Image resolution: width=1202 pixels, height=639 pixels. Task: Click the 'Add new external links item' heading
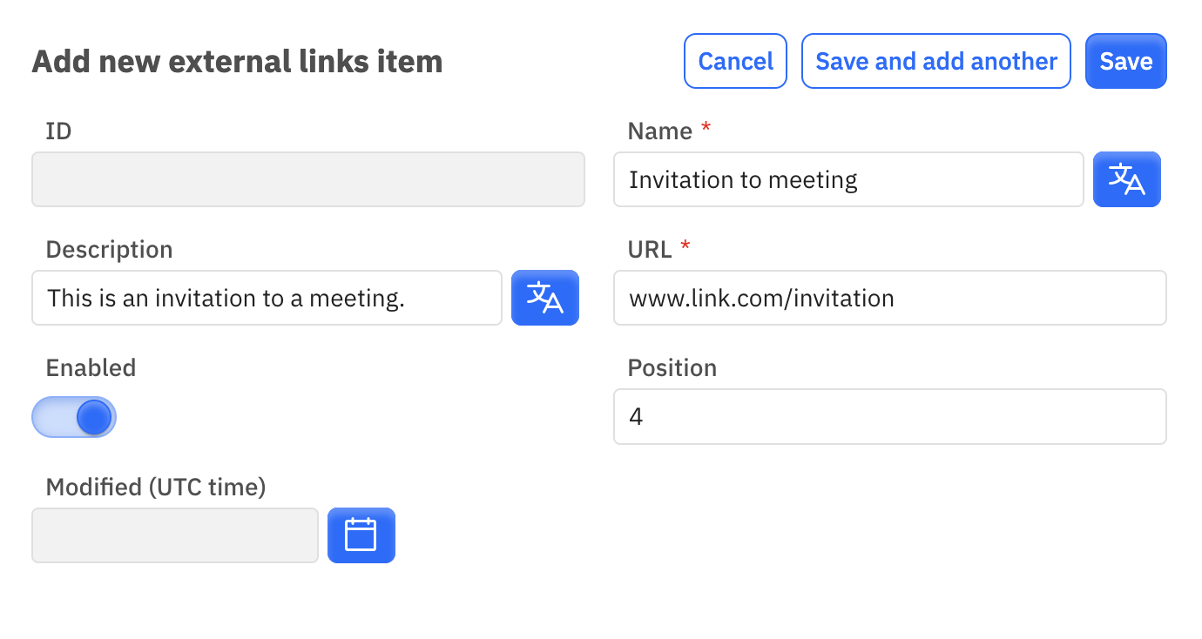[238, 62]
